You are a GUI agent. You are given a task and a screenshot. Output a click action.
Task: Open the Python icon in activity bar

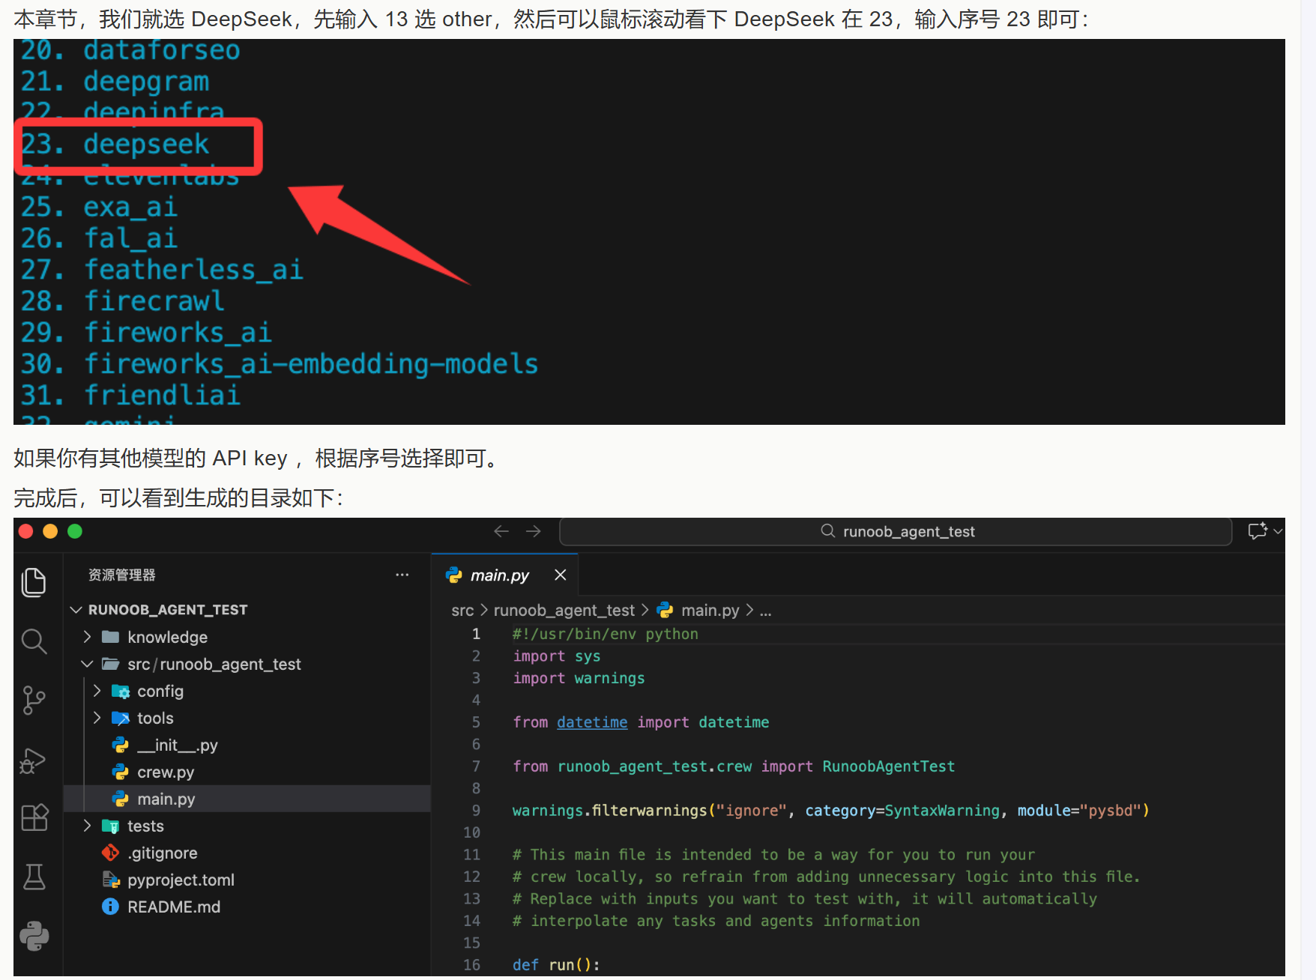click(34, 936)
